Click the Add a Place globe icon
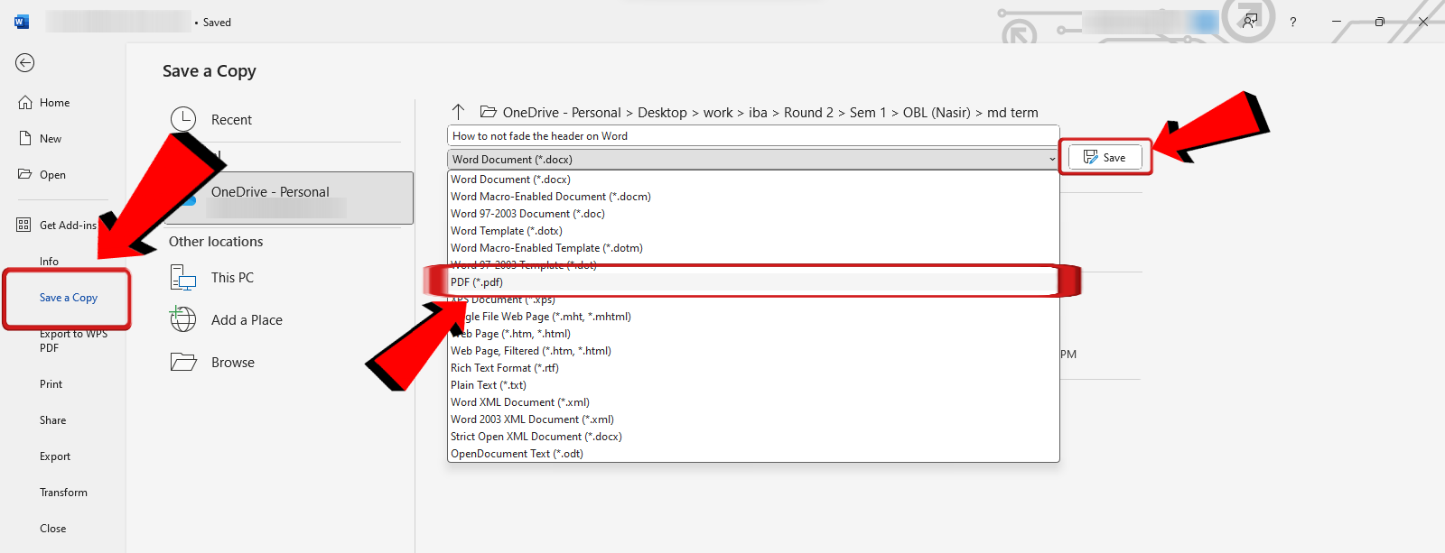This screenshot has height=553, width=1445. 183,319
